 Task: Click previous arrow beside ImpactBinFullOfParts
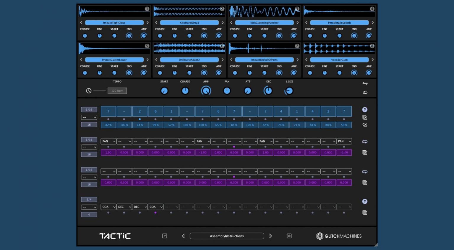[x=231, y=60]
